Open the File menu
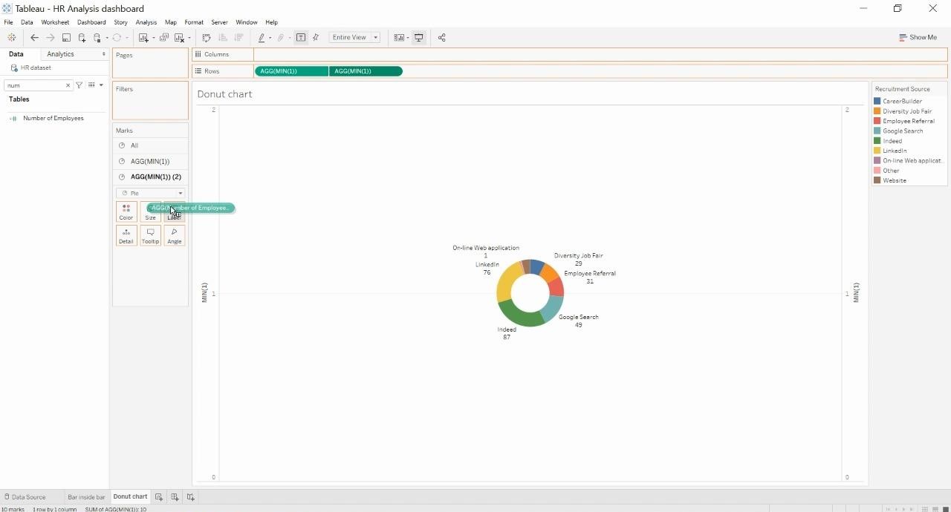Screen dimensions: 951x512 (8, 22)
